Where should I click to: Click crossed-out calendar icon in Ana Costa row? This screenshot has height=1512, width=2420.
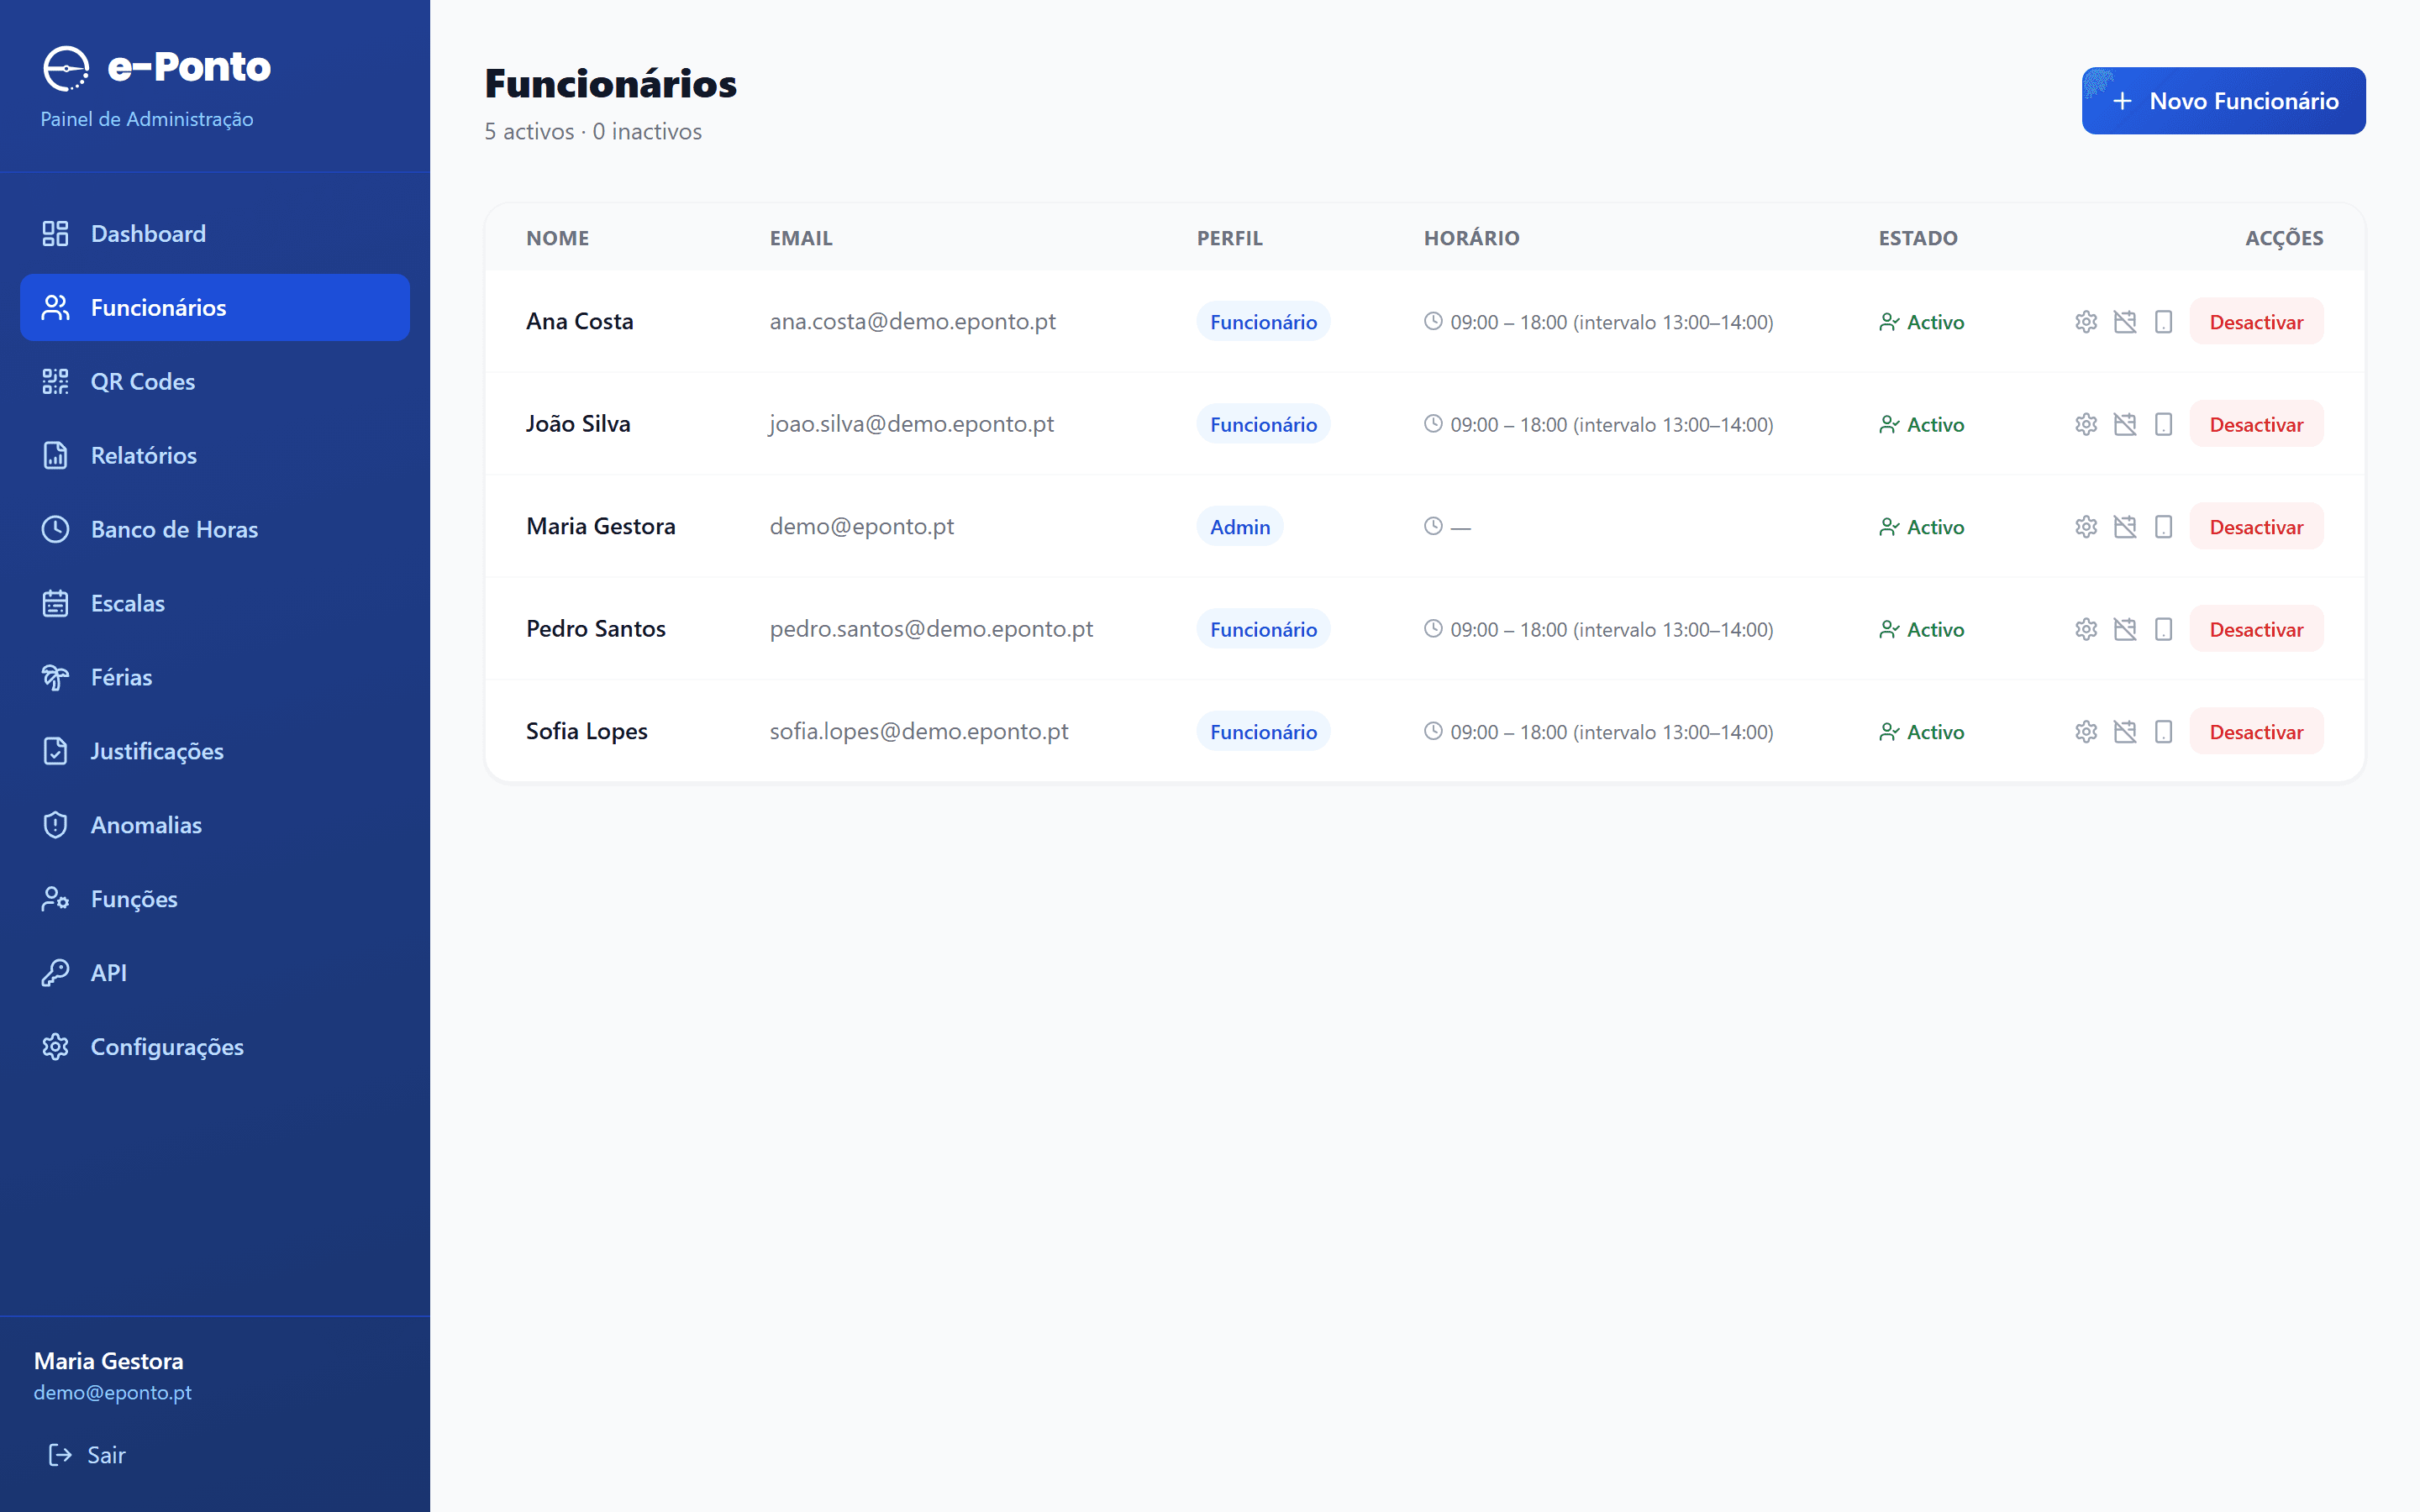click(2124, 322)
